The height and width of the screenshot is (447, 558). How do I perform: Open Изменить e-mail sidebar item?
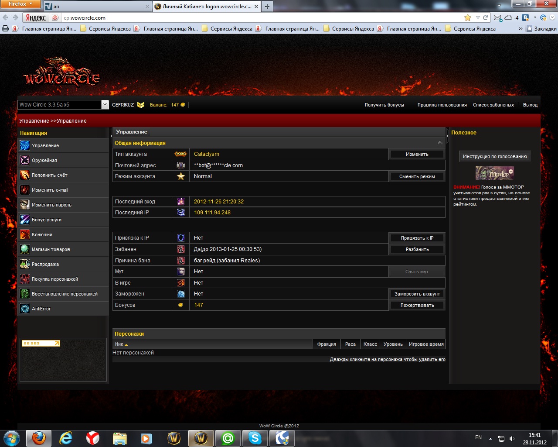pyautogui.click(x=63, y=190)
